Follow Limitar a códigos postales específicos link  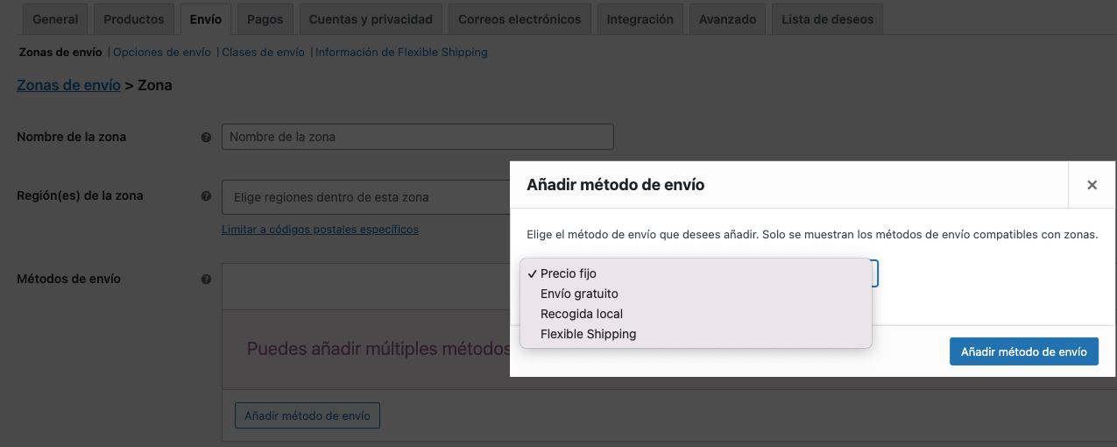click(x=320, y=230)
